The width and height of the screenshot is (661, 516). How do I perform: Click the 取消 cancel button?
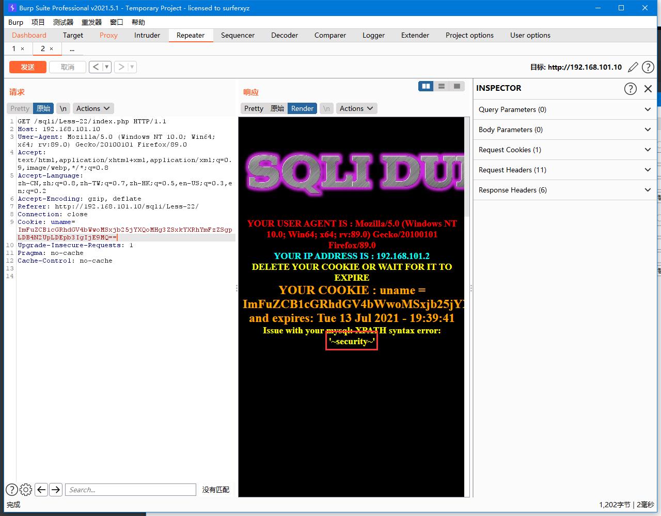pyautogui.click(x=67, y=67)
